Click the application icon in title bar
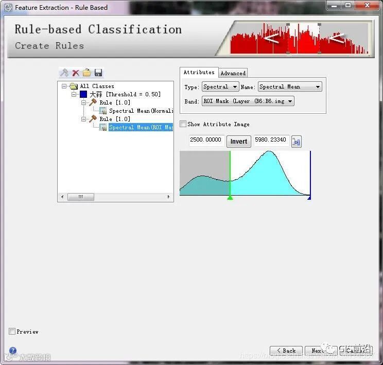 tap(8, 7)
